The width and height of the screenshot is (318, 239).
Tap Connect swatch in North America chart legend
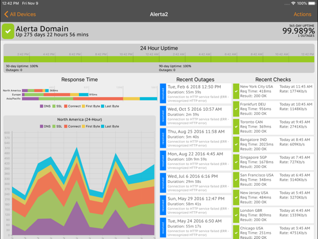coord(66,126)
